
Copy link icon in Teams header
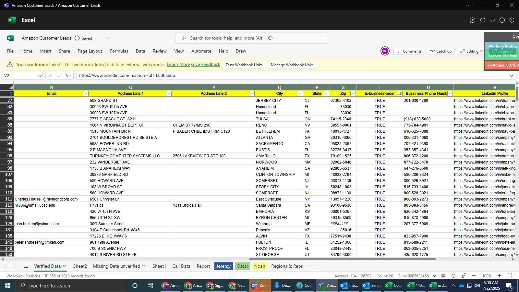[492, 20]
